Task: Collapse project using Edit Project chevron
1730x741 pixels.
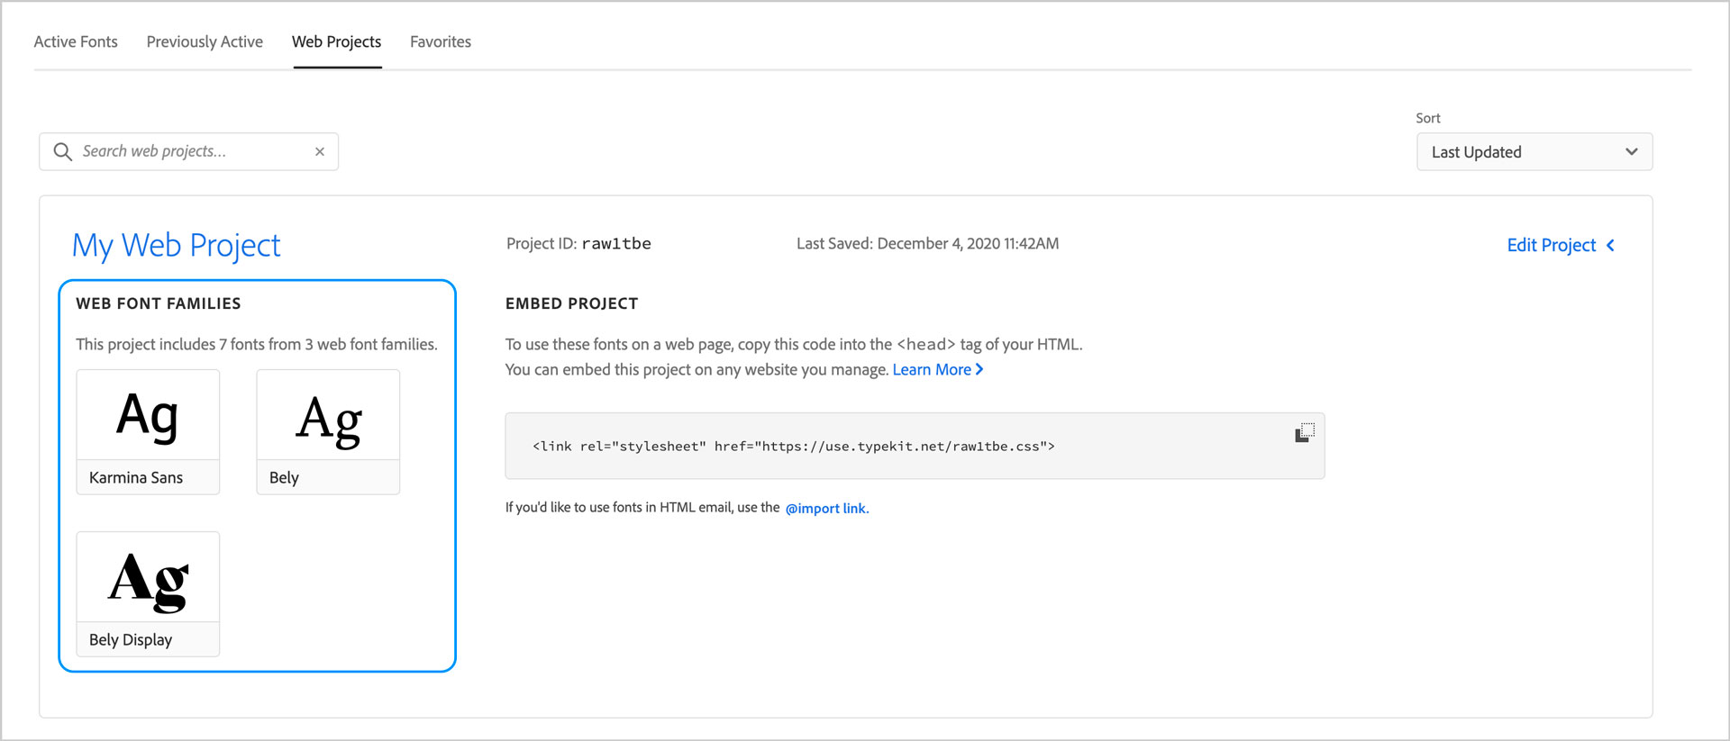Action: pos(1610,245)
